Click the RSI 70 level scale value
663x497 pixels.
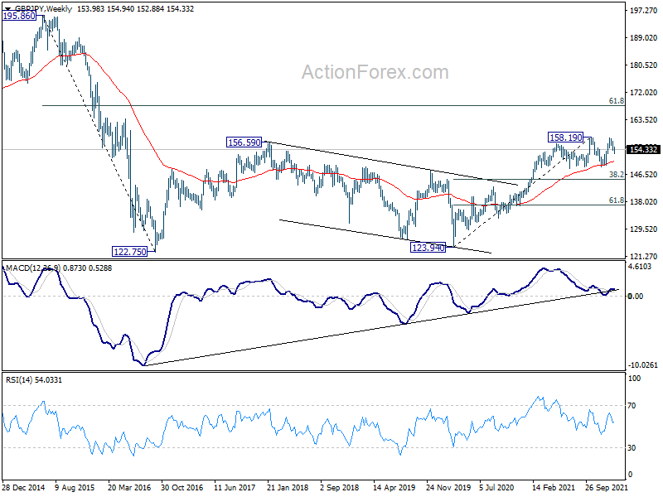coord(632,406)
